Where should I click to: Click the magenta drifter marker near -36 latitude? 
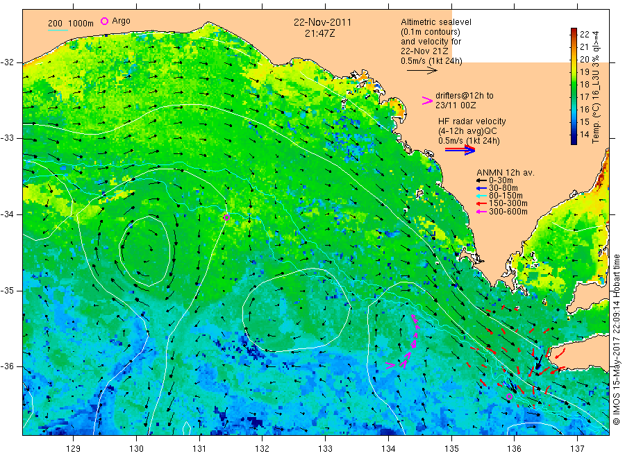pyautogui.click(x=390, y=364)
